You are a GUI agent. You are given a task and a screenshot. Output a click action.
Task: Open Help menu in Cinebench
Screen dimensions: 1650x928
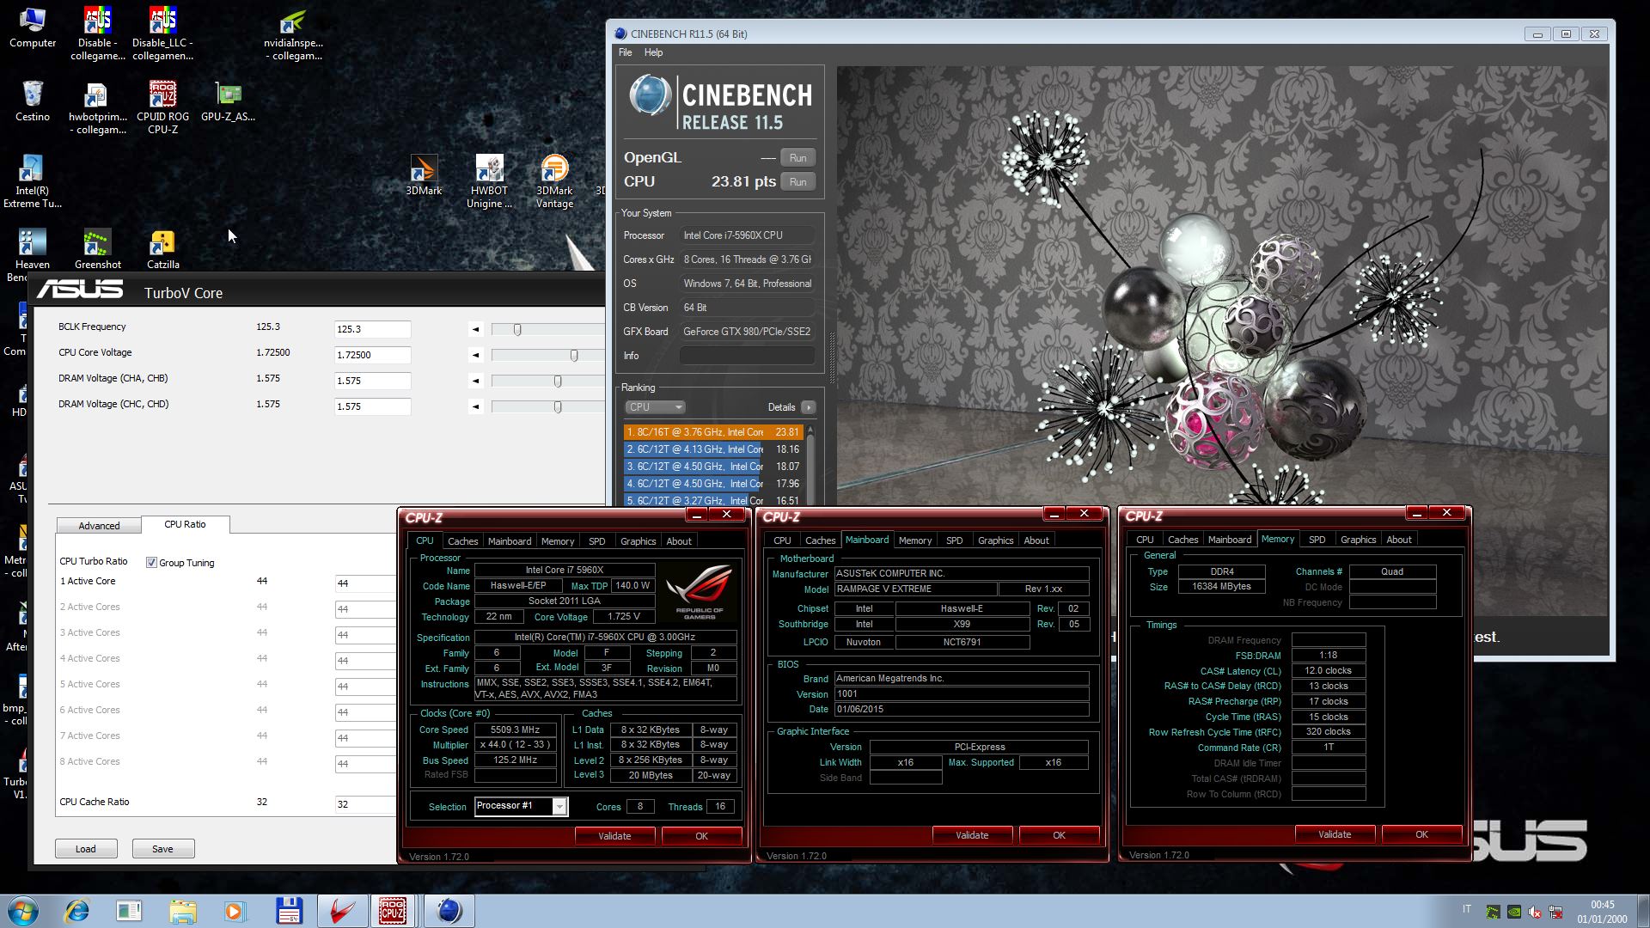pyautogui.click(x=654, y=52)
